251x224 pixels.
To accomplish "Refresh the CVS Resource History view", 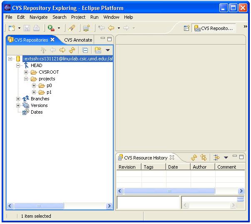I will pos(194,157).
